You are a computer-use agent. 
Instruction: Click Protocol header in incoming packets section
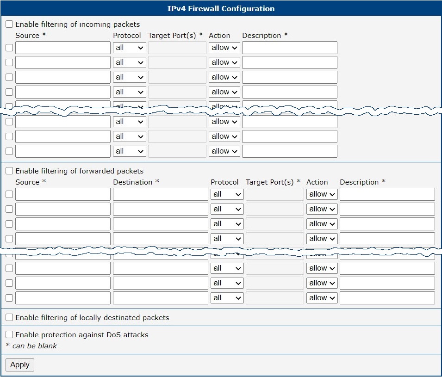click(x=127, y=36)
